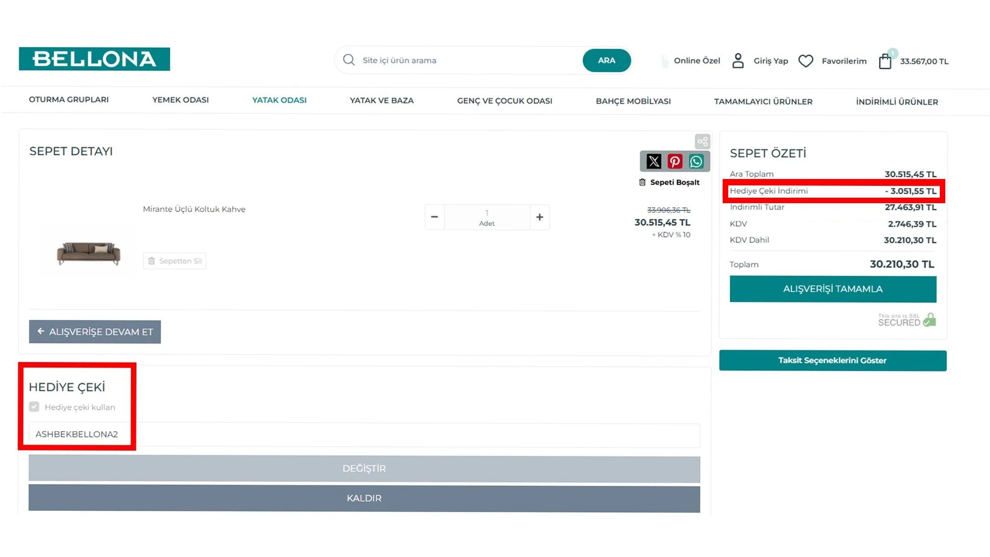Click the gift code field ASHBEKBELLONA2

(364, 434)
